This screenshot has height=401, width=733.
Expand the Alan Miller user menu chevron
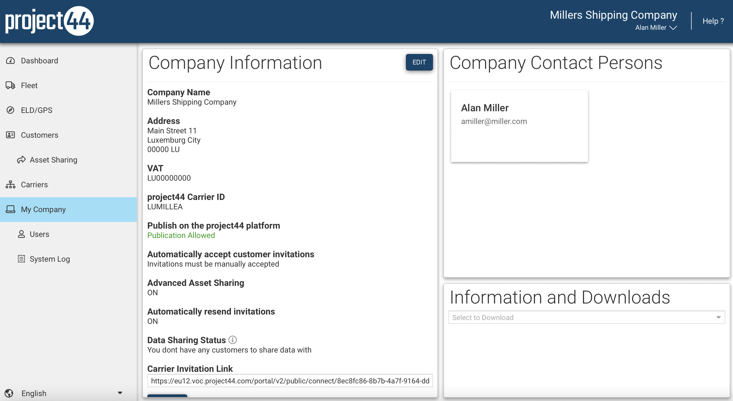tap(673, 28)
